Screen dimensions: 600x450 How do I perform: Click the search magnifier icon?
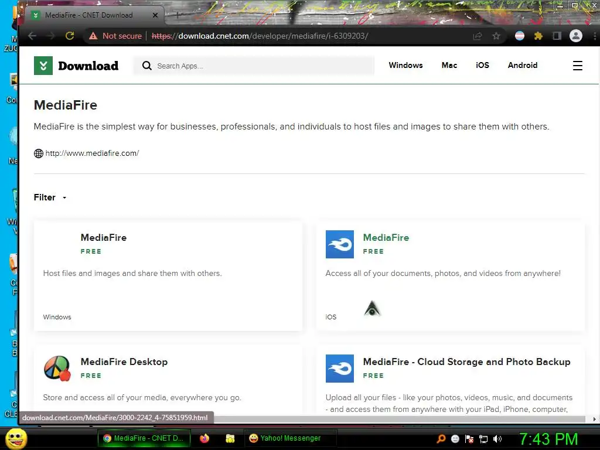coord(147,66)
